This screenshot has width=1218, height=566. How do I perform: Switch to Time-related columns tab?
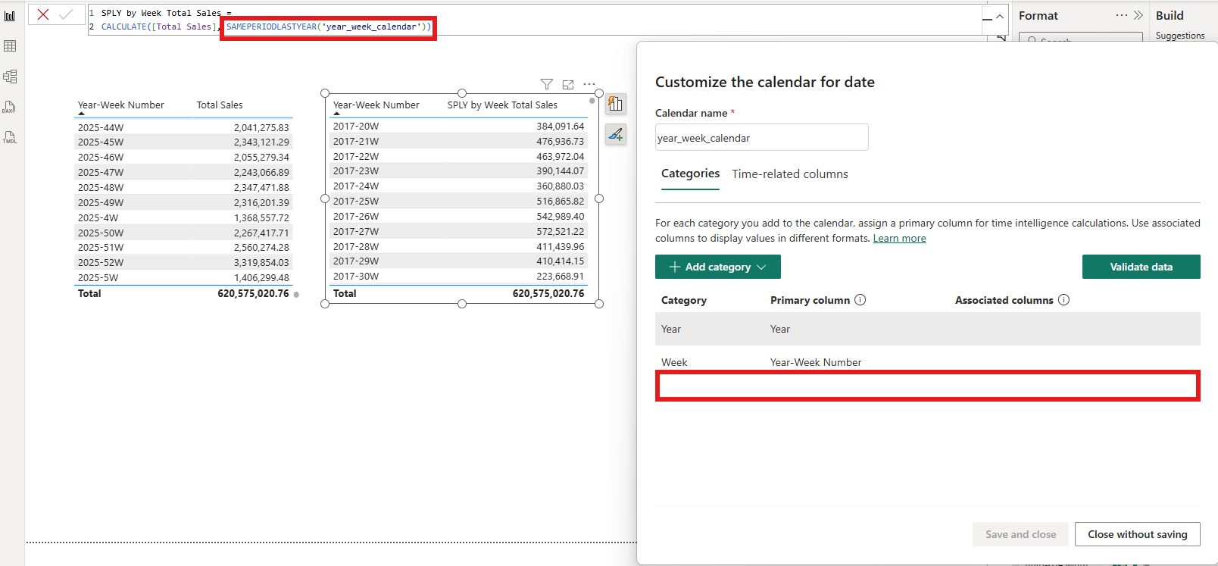coord(790,174)
